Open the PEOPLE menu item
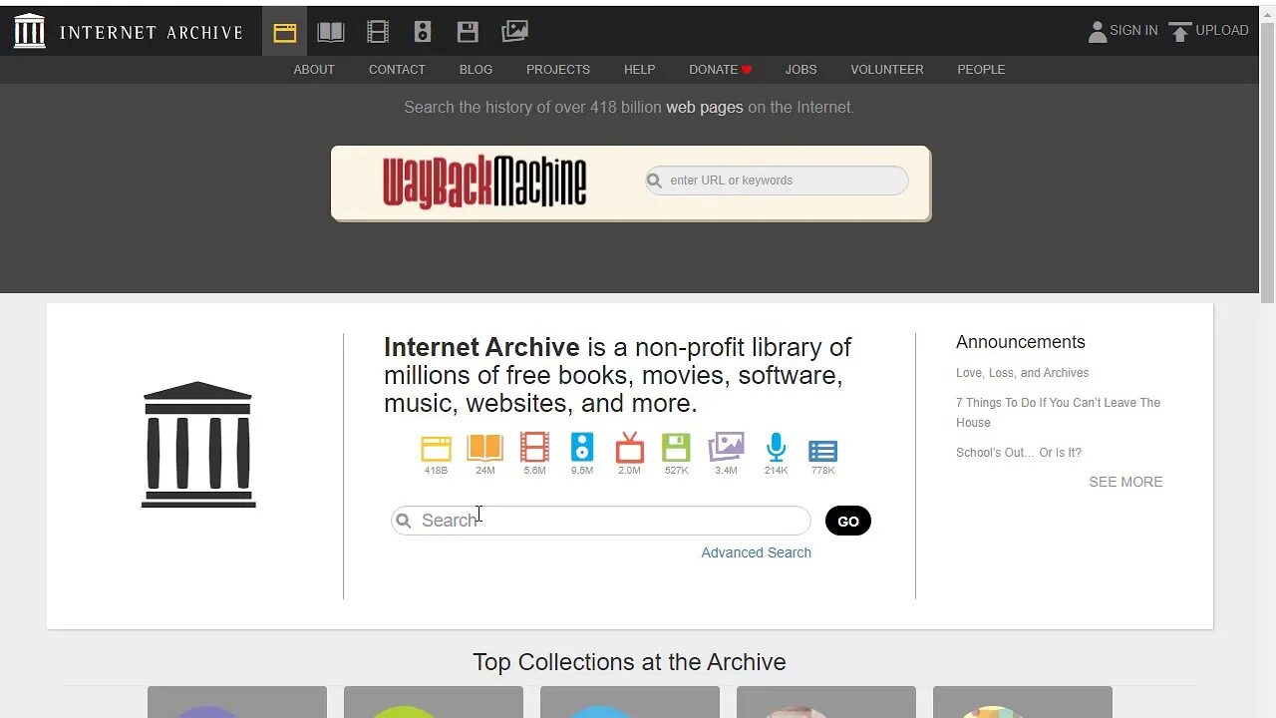Image resolution: width=1276 pixels, height=718 pixels. (x=981, y=70)
